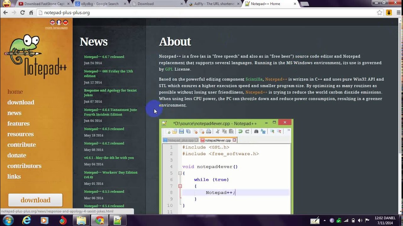Close the AdFly tab
The image size is (403, 226).
238,4
